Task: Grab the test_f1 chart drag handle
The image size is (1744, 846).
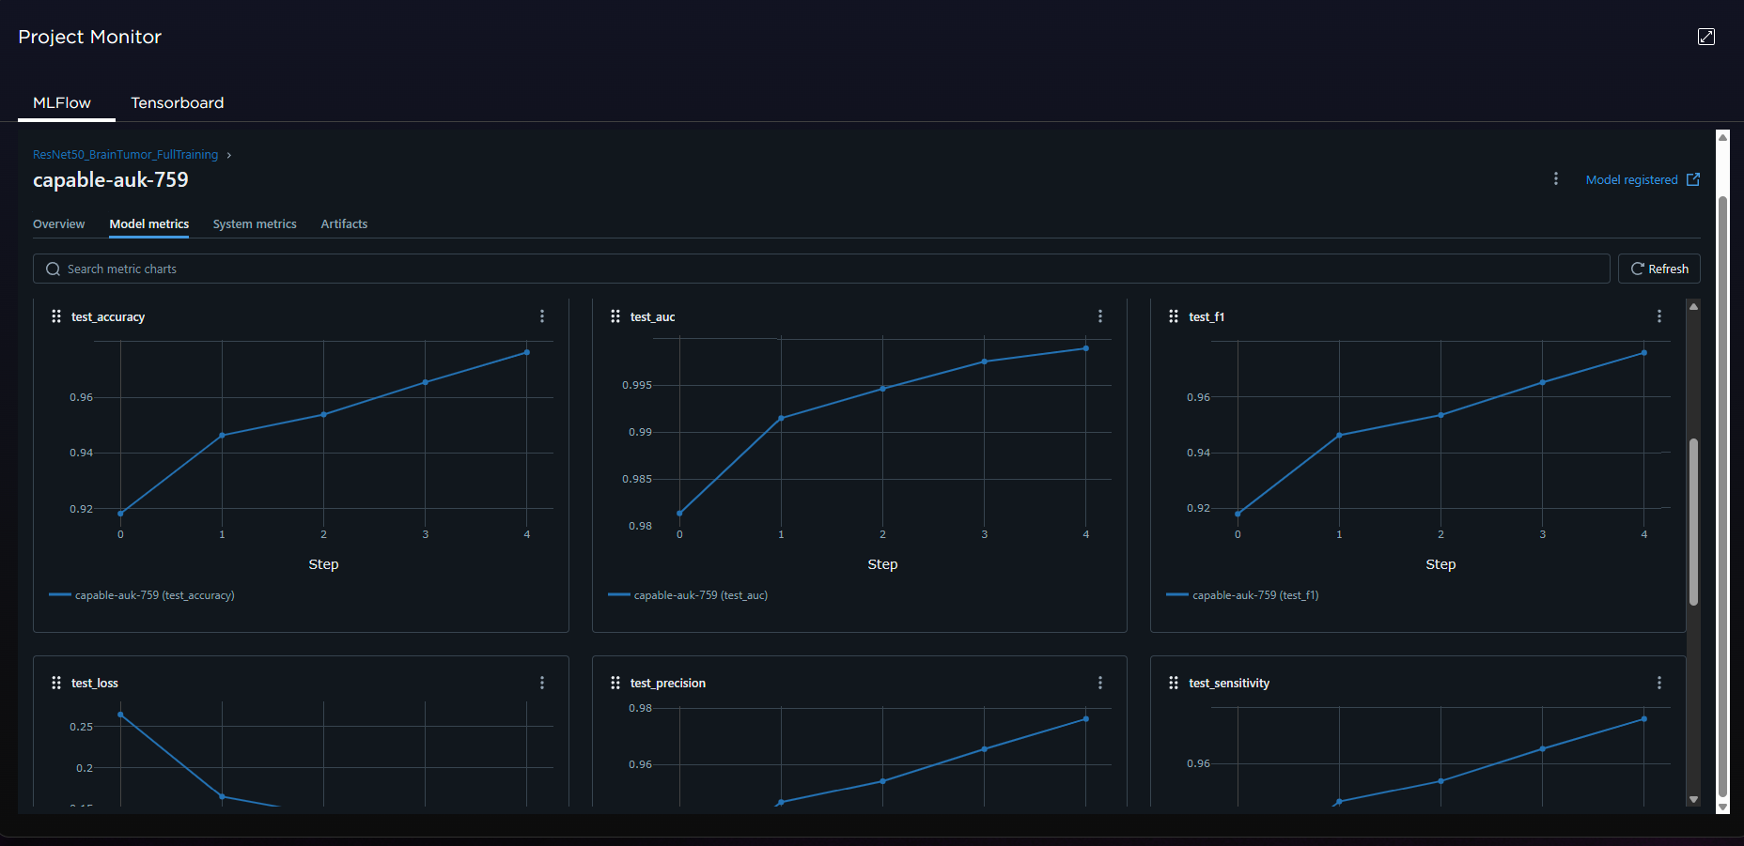Action: (1174, 316)
